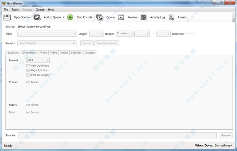Click the HandBrake app icon in title bar
This screenshot has width=237, height=151.
tap(4, 3)
